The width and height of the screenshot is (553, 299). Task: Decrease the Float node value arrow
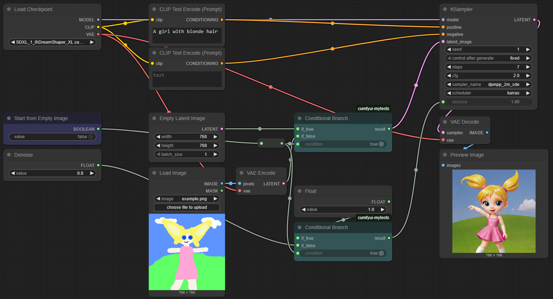304,210
